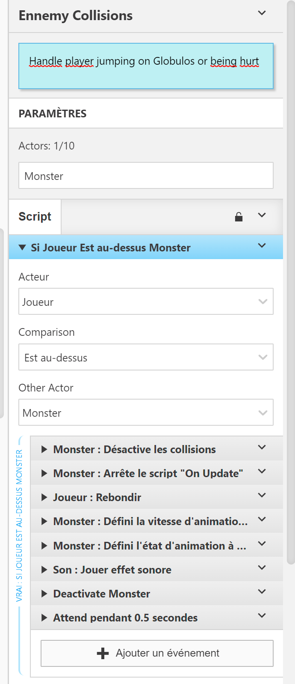The image size is (295, 684).
Task: Switch to the Script tab
Action: (x=35, y=217)
